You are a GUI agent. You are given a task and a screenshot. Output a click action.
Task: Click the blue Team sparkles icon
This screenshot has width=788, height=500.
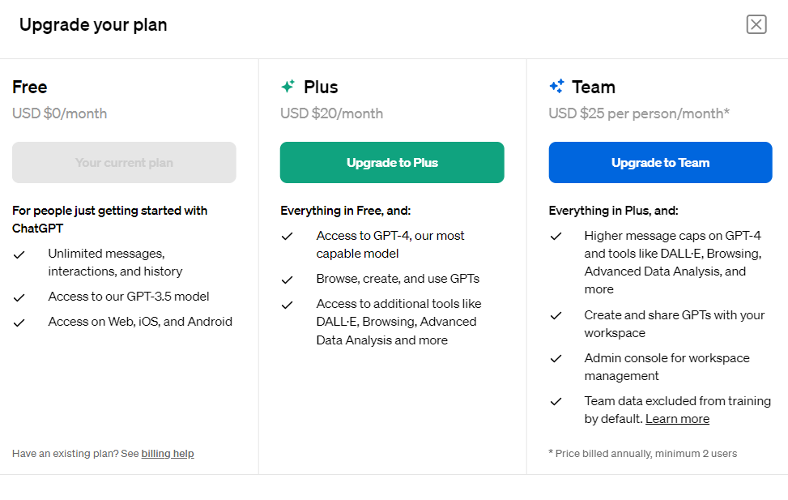(556, 86)
